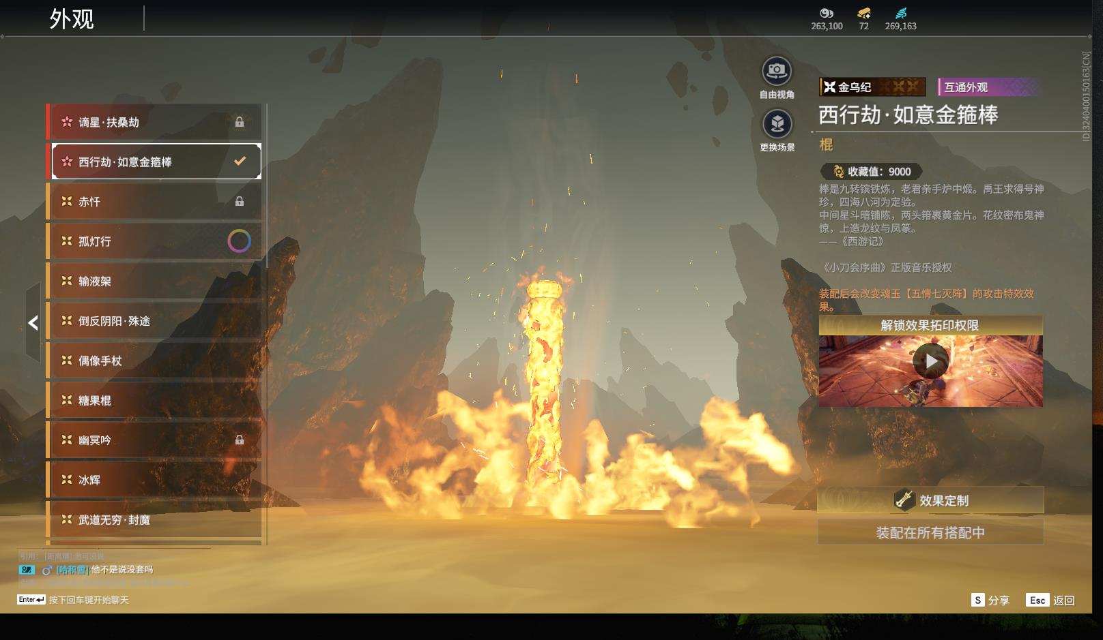
Task: Click the lock icon on 幽冥吟
Action: 240,440
